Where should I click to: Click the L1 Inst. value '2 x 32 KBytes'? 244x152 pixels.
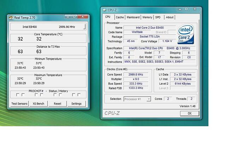click(183, 79)
